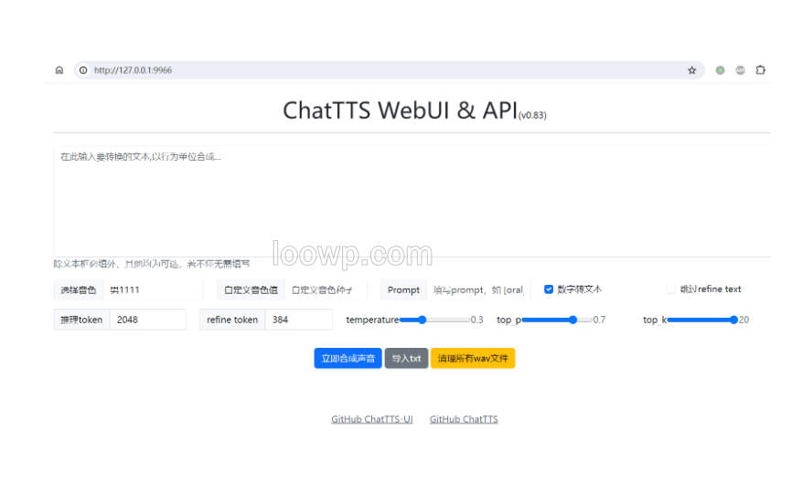
Task: Click into the main text input area
Action: pos(412,201)
